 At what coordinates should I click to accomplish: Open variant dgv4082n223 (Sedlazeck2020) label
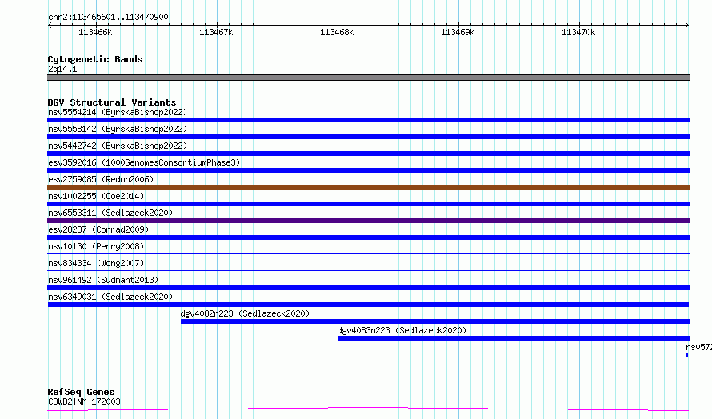point(245,313)
